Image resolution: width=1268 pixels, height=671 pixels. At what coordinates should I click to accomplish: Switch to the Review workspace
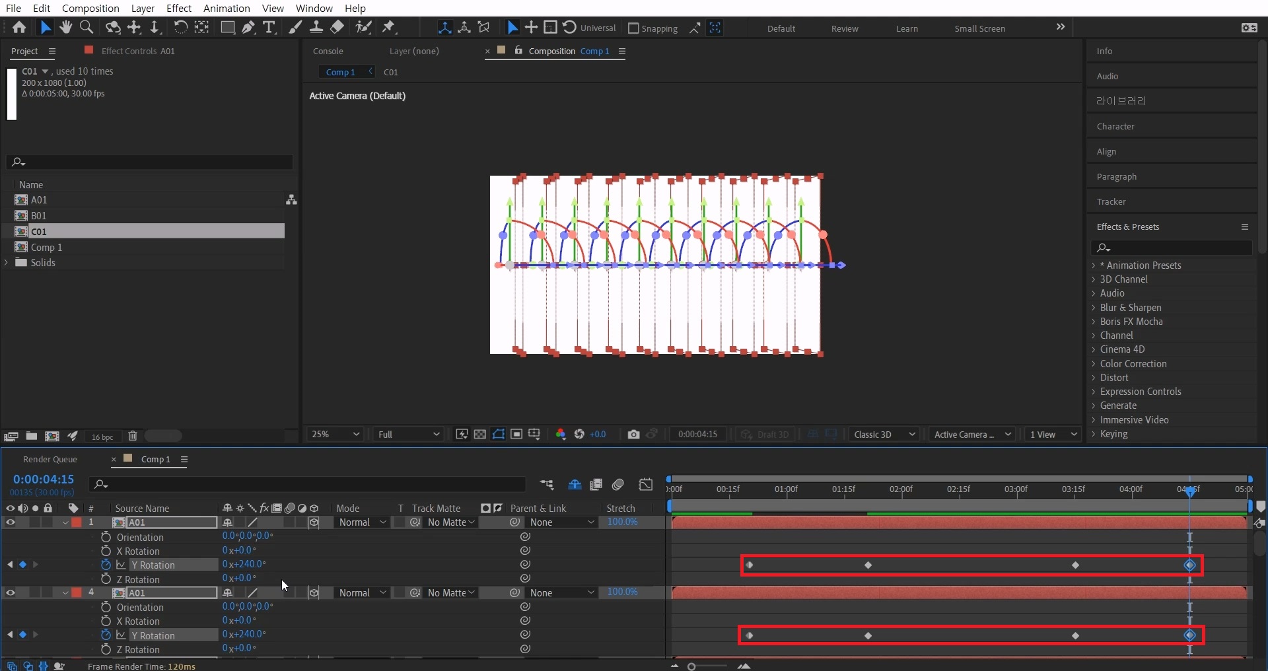click(845, 28)
